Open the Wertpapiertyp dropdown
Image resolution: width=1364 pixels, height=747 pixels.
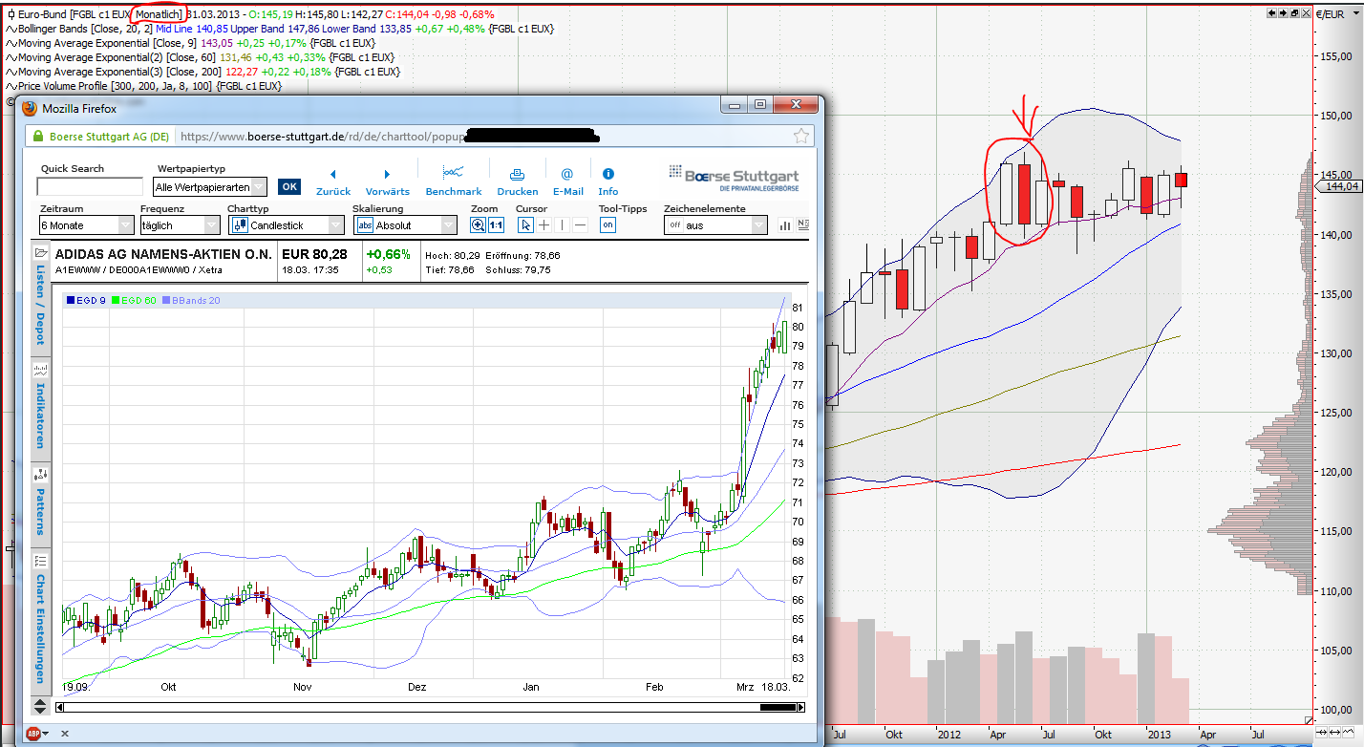pos(210,187)
